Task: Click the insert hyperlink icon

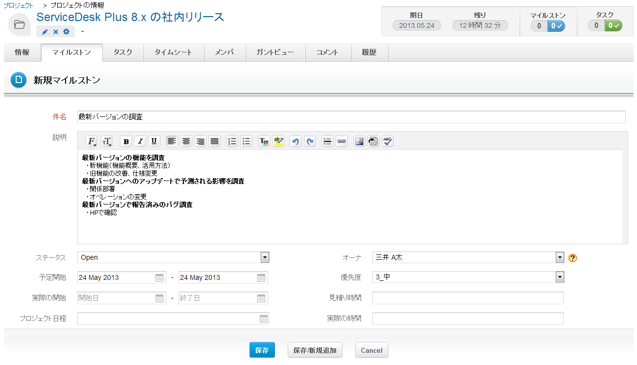Action: click(x=341, y=141)
